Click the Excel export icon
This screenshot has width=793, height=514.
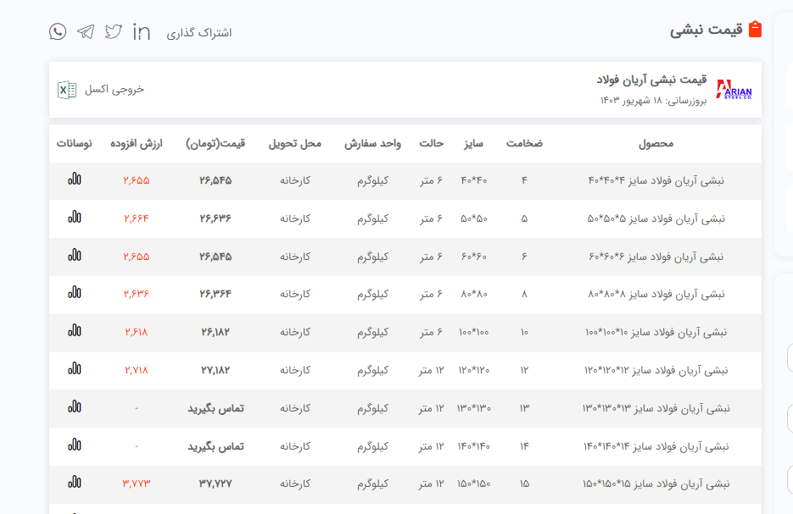[67, 90]
